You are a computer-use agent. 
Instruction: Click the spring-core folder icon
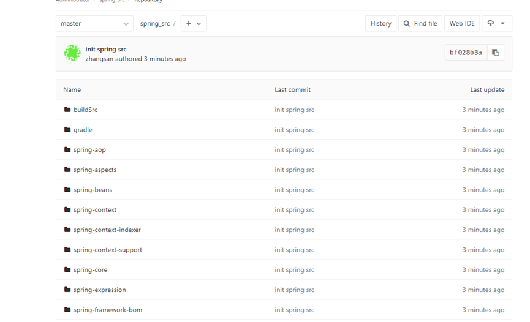(67, 269)
